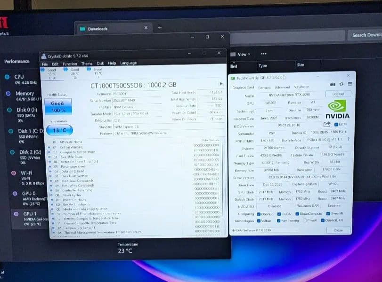Open a new tab with the plus icon

[160, 28]
